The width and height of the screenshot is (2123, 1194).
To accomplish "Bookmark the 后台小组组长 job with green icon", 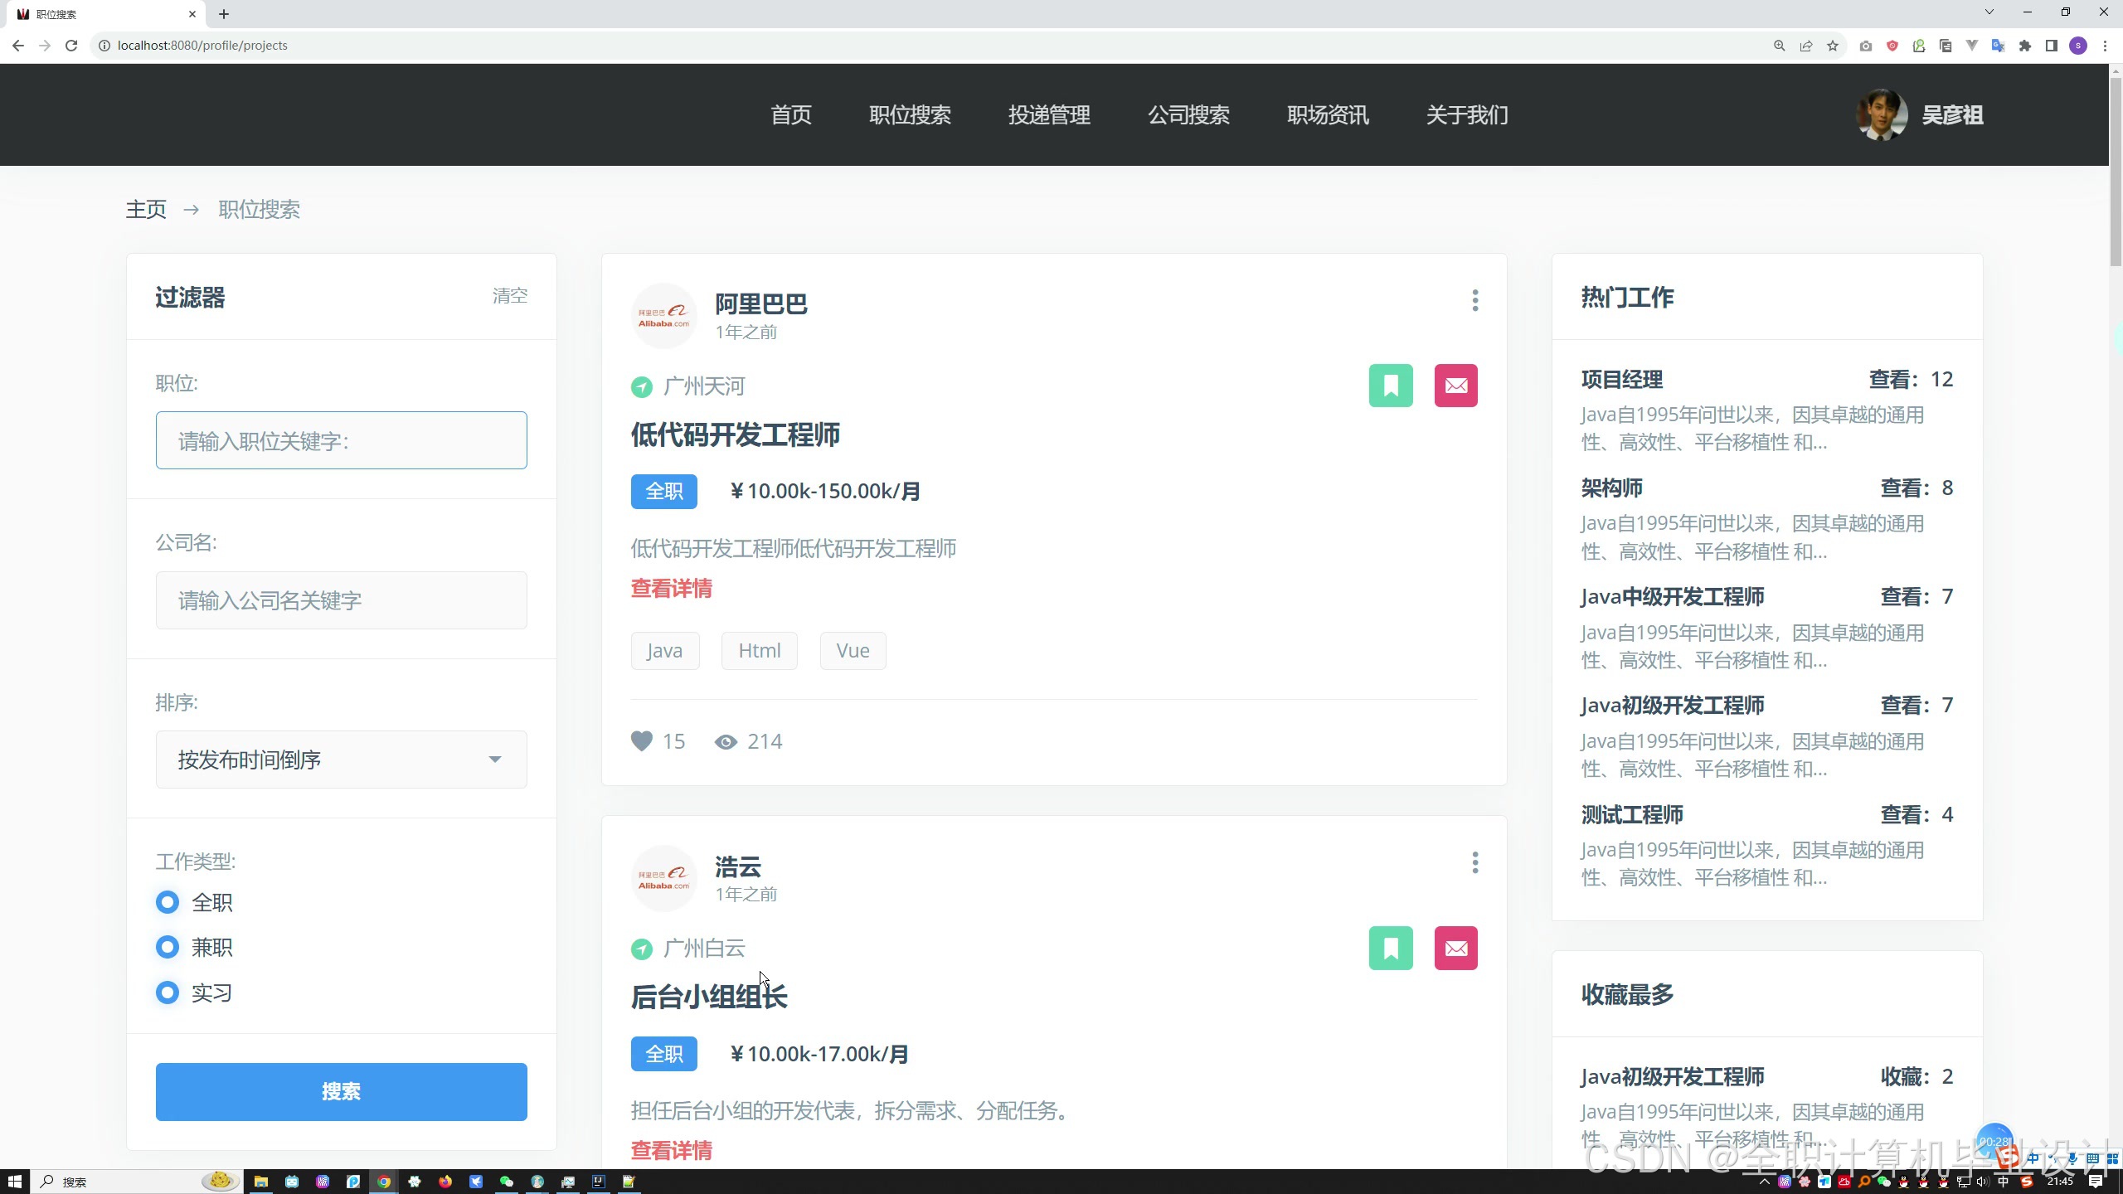I will [1391, 948].
